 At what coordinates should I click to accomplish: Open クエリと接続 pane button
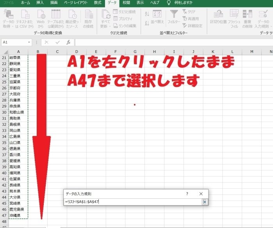(124, 12)
